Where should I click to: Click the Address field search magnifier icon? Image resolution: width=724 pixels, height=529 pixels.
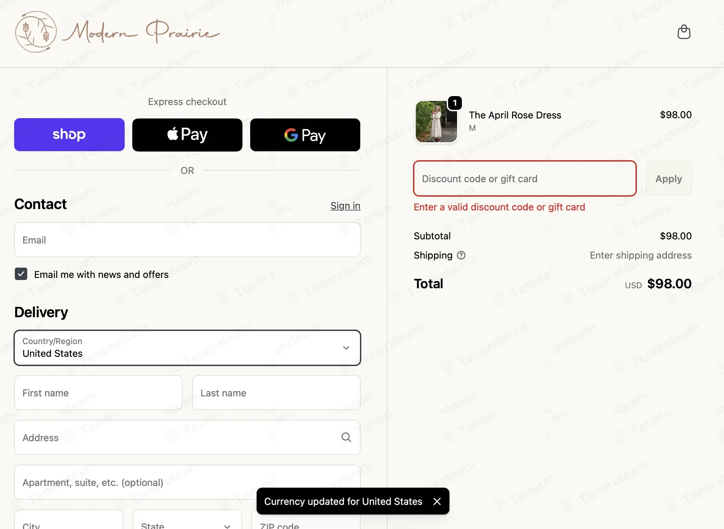tap(346, 437)
